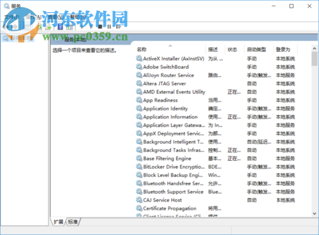Click the gear icon beside AMD External Events Utility

click(139, 91)
